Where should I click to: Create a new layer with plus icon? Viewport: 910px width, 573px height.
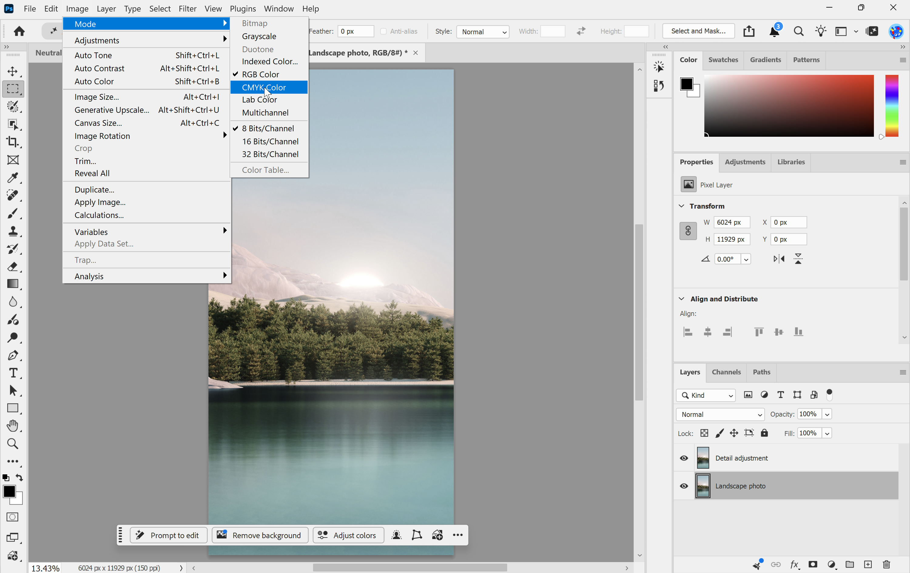(x=868, y=564)
